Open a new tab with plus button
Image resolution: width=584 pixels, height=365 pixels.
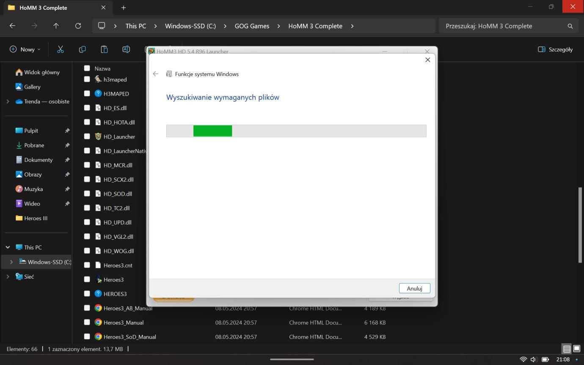pyautogui.click(x=124, y=8)
